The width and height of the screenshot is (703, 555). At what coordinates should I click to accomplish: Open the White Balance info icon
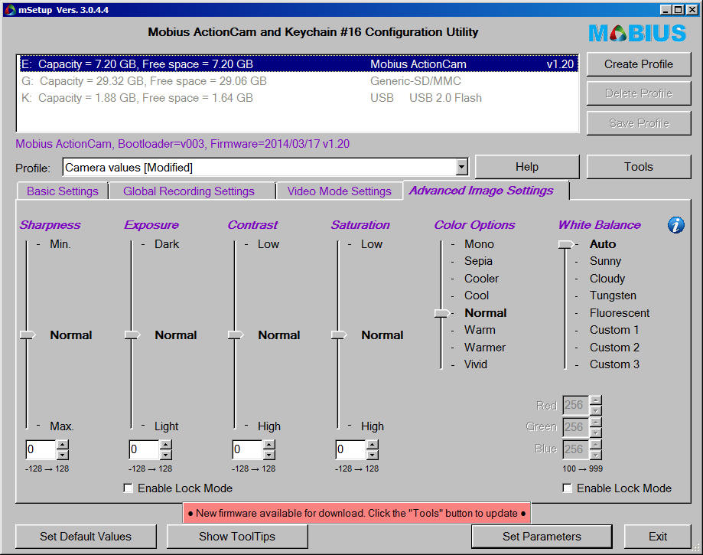pyautogui.click(x=675, y=225)
